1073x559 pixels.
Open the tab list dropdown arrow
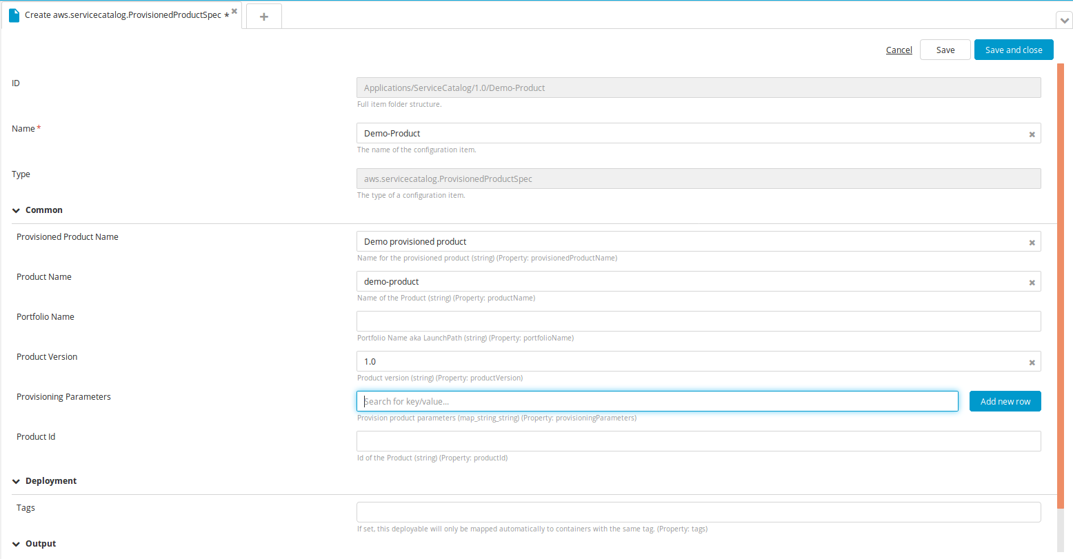coord(1064,21)
